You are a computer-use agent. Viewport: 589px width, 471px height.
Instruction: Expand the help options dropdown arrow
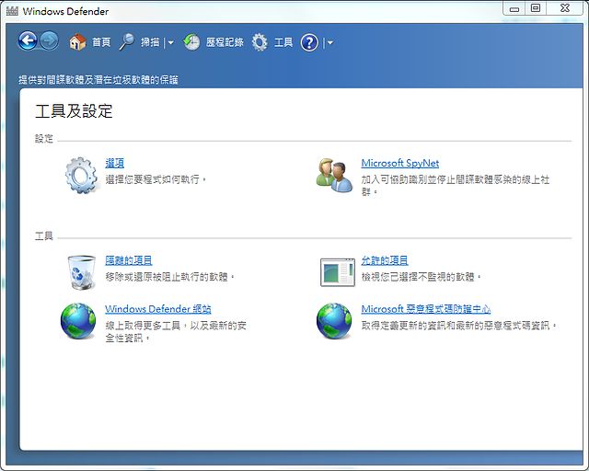(x=329, y=42)
